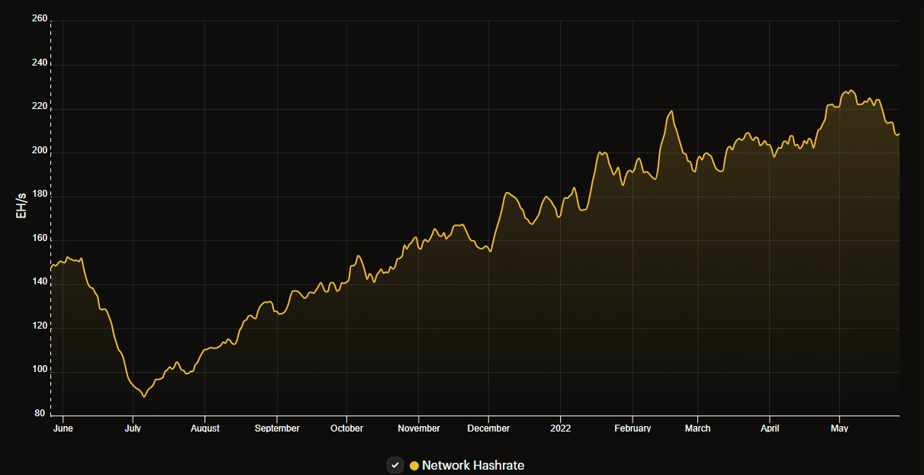Select the February x-axis label
Viewport: 924px width, 475px height.
(x=633, y=428)
